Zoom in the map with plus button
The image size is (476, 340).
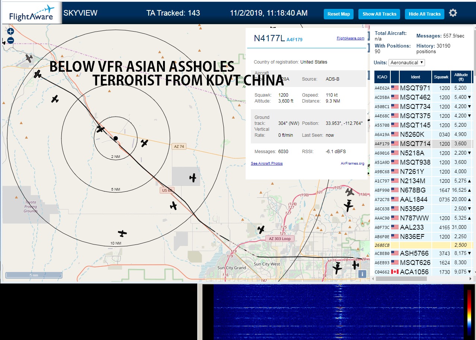coord(10,32)
